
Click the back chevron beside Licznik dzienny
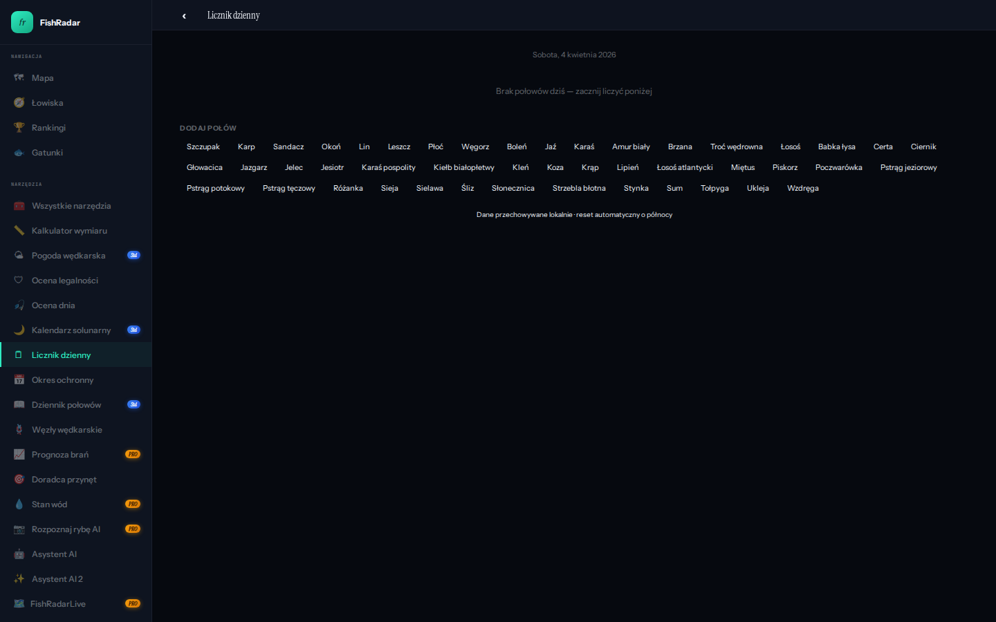184,16
